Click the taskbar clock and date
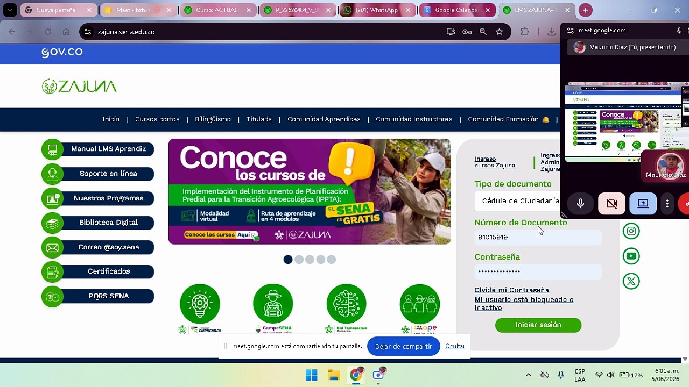 (666, 375)
